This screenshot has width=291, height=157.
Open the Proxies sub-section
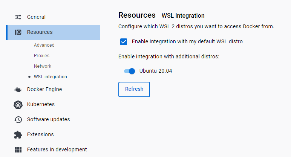click(41, 56)
